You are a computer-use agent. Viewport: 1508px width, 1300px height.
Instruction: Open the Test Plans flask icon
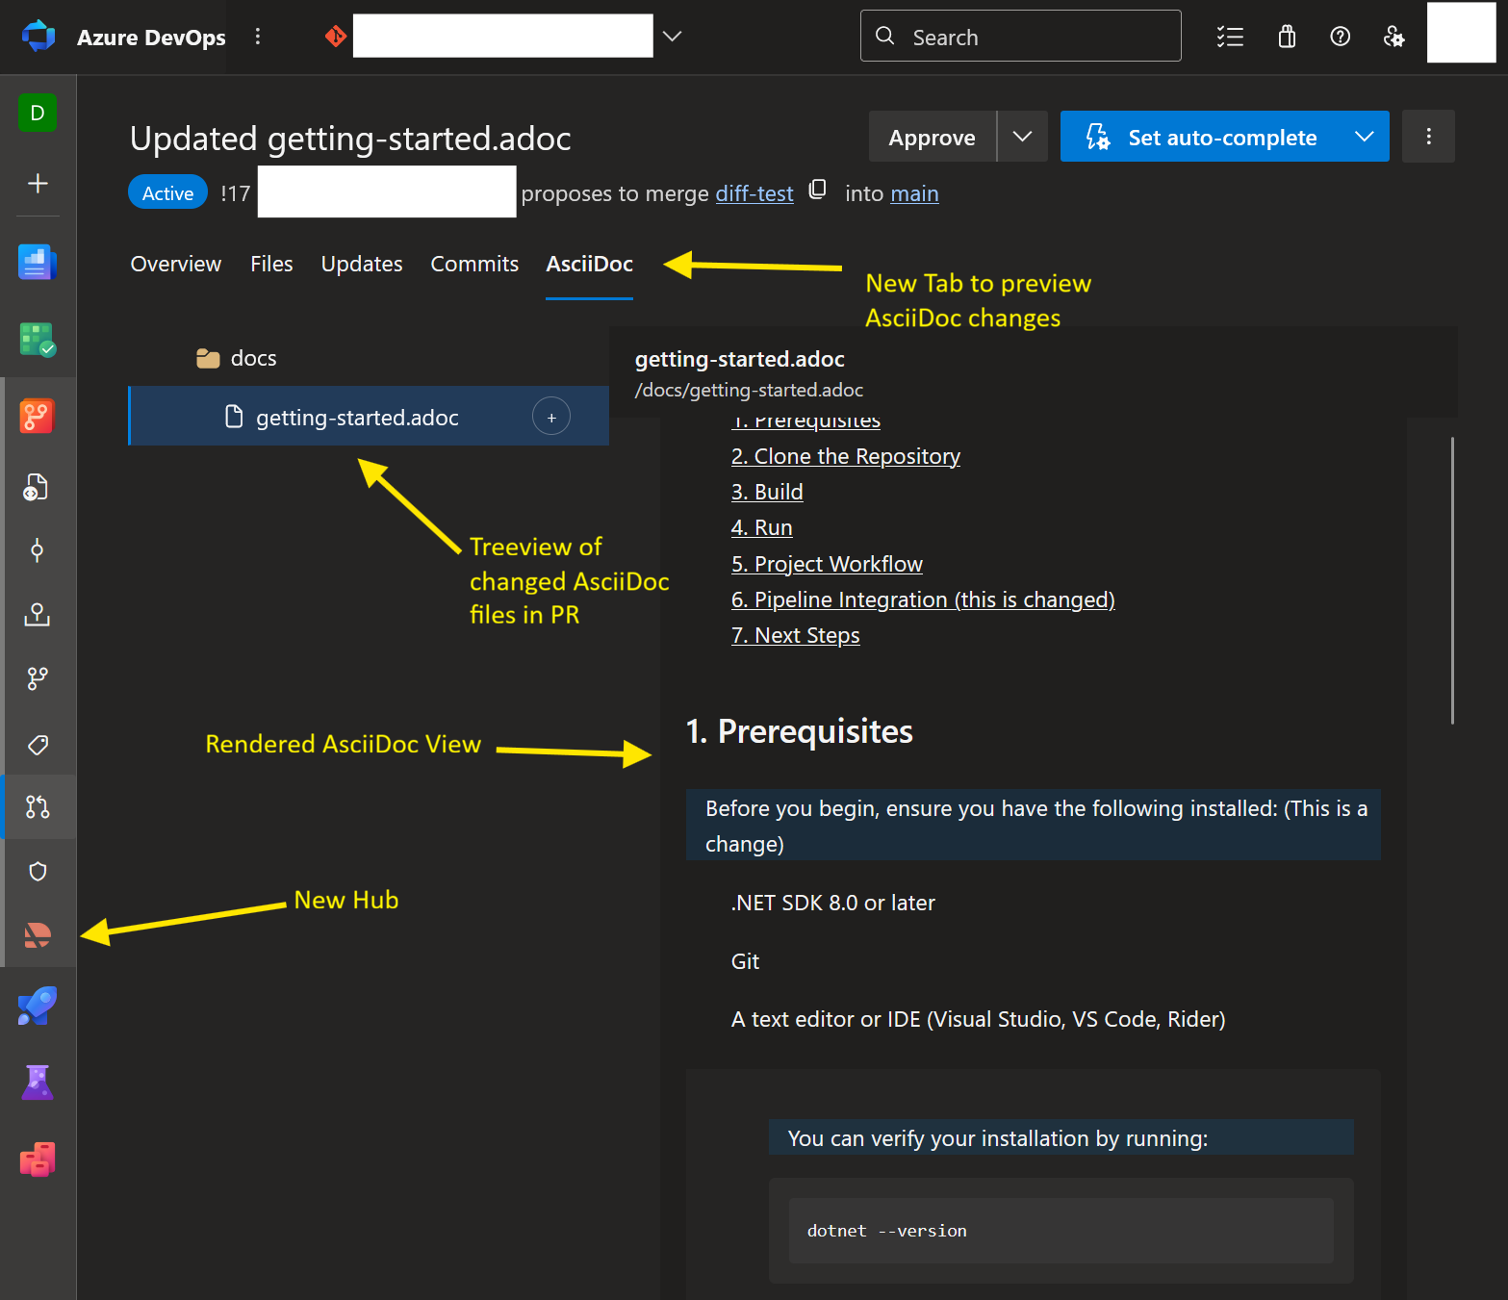click(x=38, y=1083)
